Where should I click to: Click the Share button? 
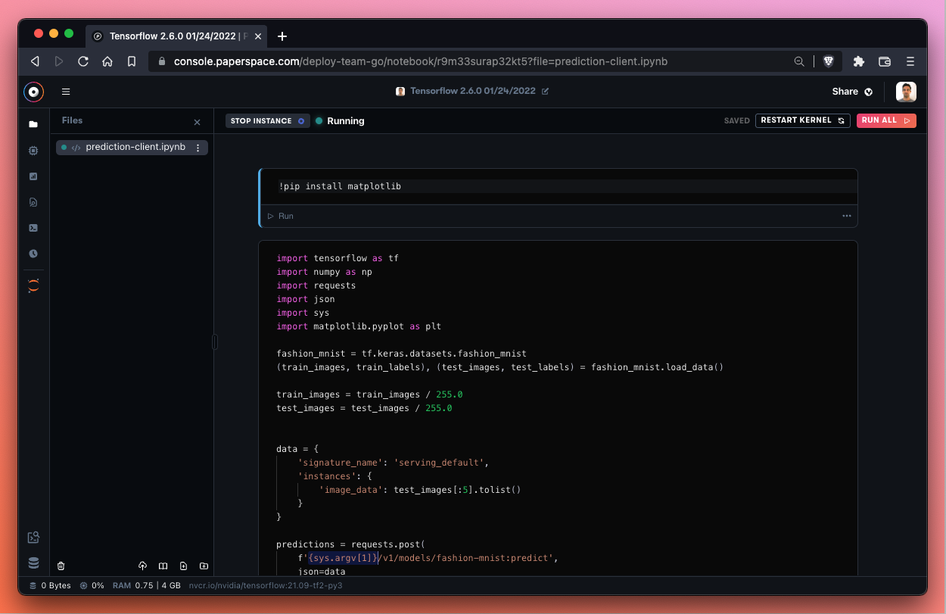click(x=852, y=92)
